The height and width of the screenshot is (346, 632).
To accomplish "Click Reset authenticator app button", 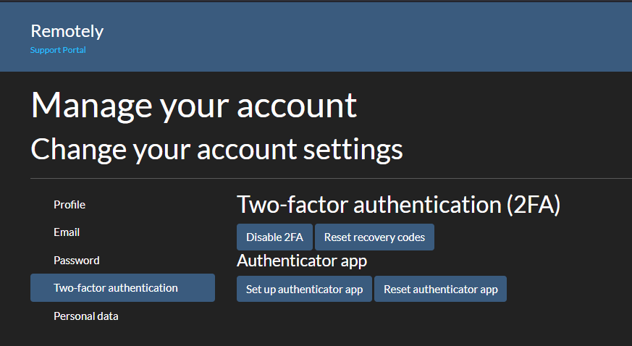I will coord(441,290).
